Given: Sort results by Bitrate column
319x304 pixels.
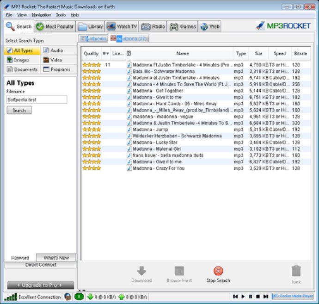Looking at the screenshot, I should 301,54.
